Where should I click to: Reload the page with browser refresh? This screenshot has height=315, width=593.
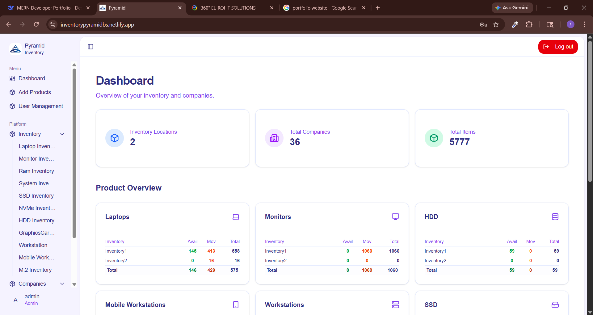tap(36, 24)
